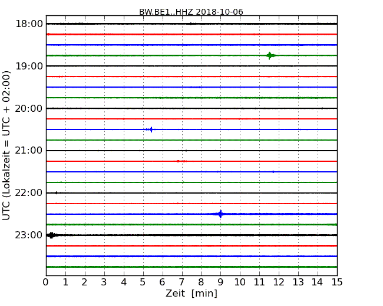Viewport: 383px width, 306px height.
Task: Click the 13 tick on the minute axis
Action: [298, 282]
